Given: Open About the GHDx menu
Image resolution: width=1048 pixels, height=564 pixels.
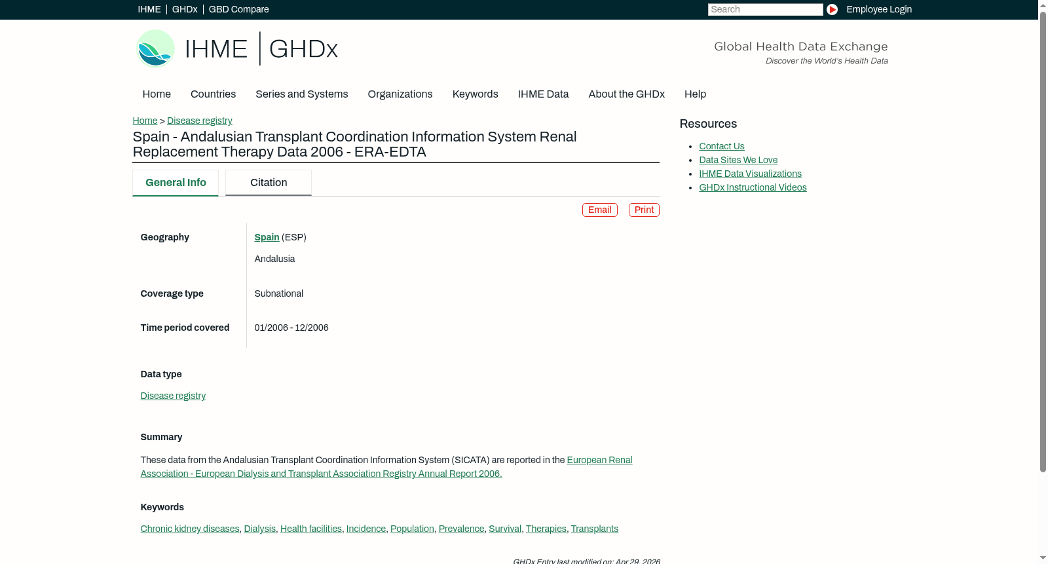Looking at the screenshot, I should (x=626, y=94).
